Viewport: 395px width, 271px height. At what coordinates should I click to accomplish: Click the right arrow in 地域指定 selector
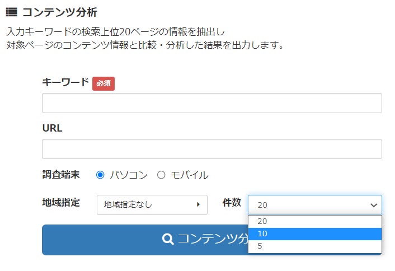[x=198, y=205]
